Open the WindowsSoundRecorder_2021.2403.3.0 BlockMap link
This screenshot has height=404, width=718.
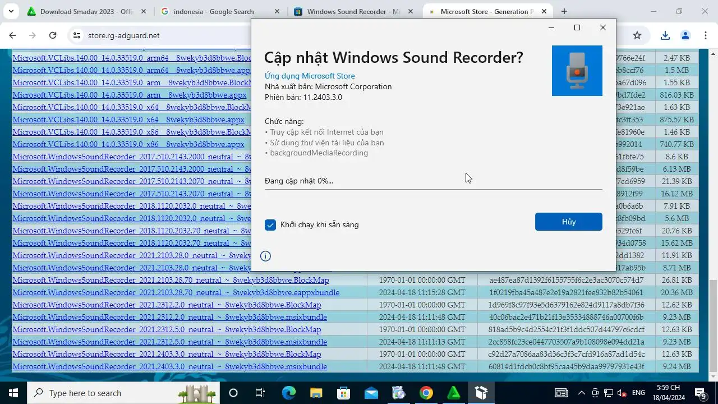tap(167, 354)
